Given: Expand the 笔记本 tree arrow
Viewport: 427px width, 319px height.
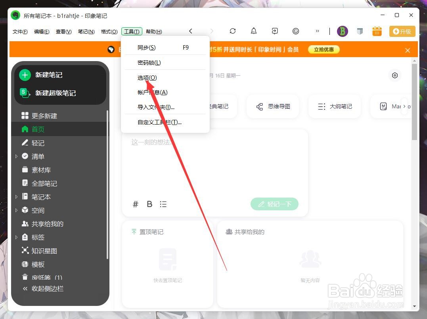Looking at the screenshot, I should [x=16, y=197].
